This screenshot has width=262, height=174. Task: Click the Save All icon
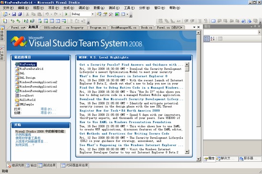pyautogui.click(x=20, y=14)
